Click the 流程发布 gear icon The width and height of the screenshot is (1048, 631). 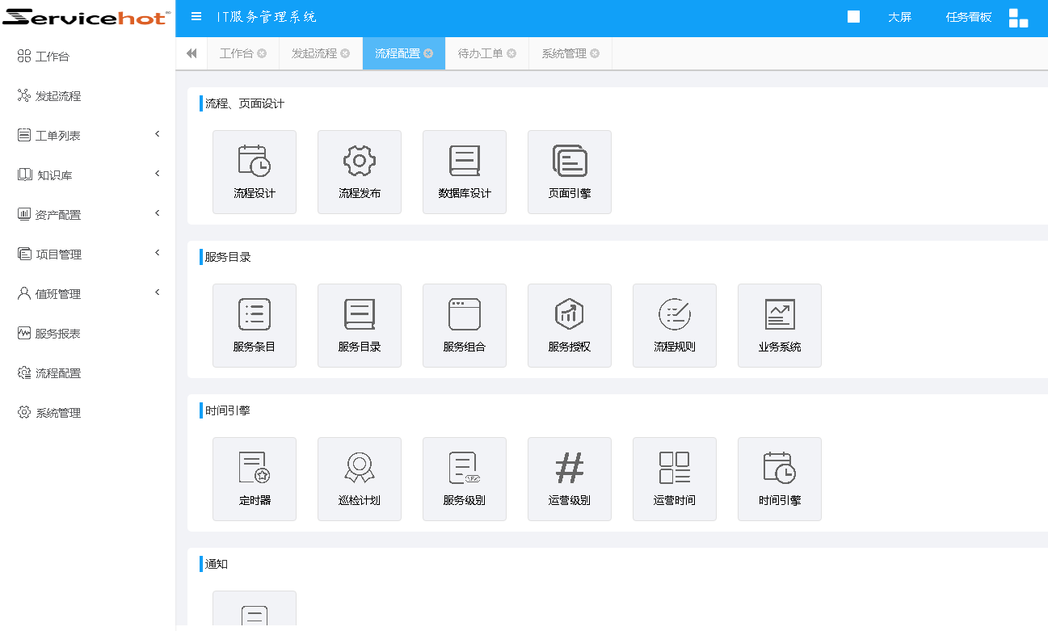pyautogui.click(x=359, y=162)
